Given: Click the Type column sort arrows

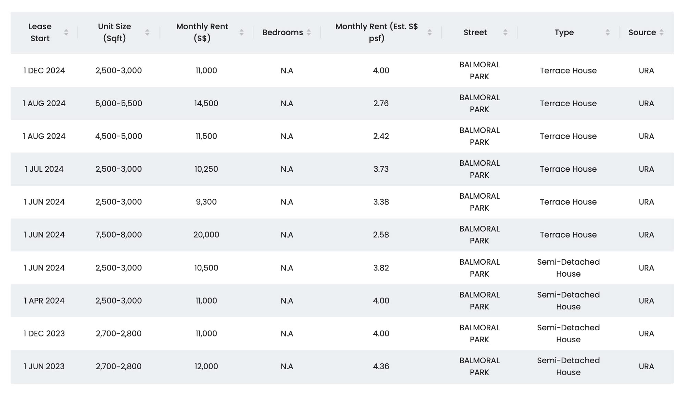Looking at the screenshot, I should 608,32.
